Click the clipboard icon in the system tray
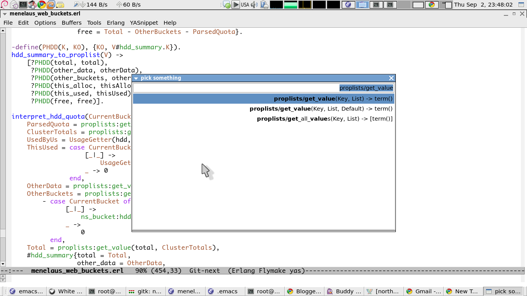527x296 pixels. coord(263,5)
